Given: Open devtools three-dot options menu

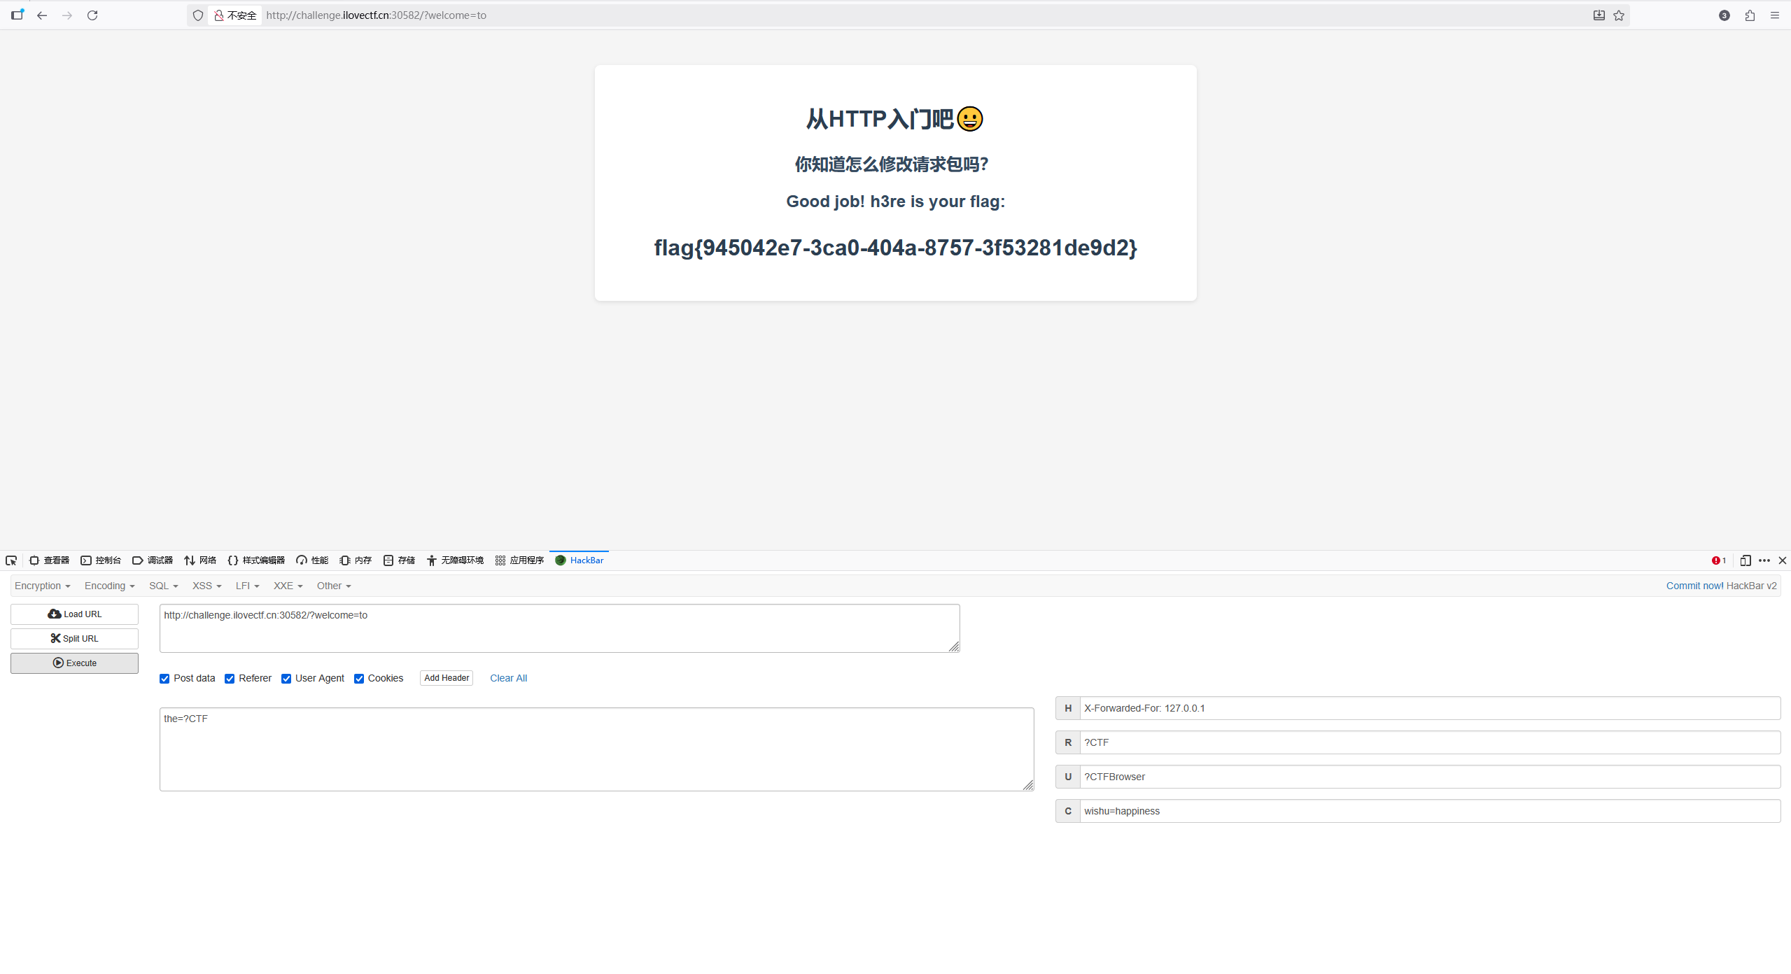Looking at the screenshot, I should click(x=1764, y=560).
